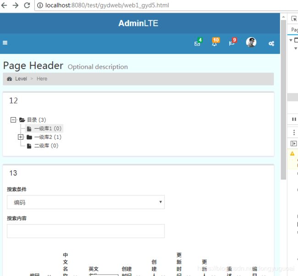Click the file icon beside 二级库
This screenshot has width=298, height=276.
29,146
